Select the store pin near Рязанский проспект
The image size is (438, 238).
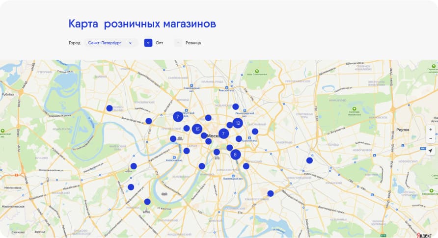pos(309,160)
